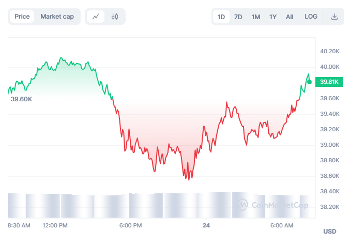Switch chart to 1M range
This screenshot has width=350, height=245.
pos(256,17)
